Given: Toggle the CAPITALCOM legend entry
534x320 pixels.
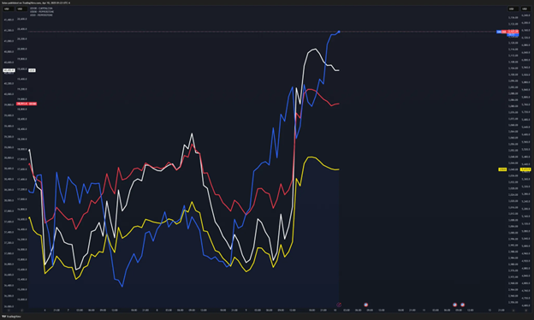Looking at the screenshot, I should [41, 9].
